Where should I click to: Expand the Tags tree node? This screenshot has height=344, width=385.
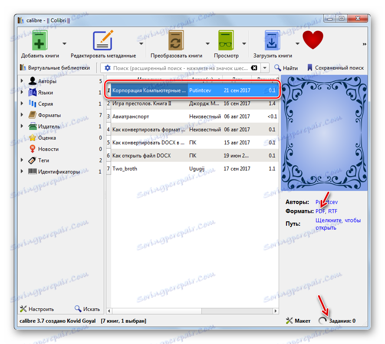coord(22,160)
